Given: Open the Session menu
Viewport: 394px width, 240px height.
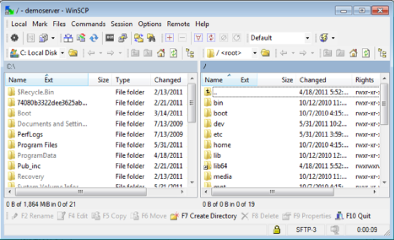Looking at the screenshot, I should [122, 24].
